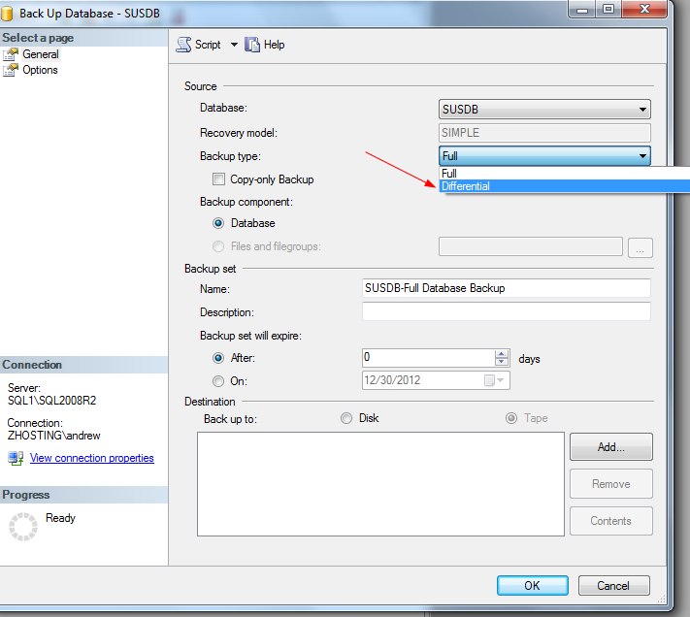Collapse the Backup type dropdown

(x=642, y=156)
